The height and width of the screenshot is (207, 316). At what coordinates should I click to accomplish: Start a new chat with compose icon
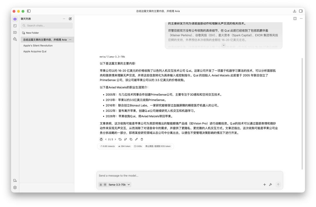pos(70,19)
